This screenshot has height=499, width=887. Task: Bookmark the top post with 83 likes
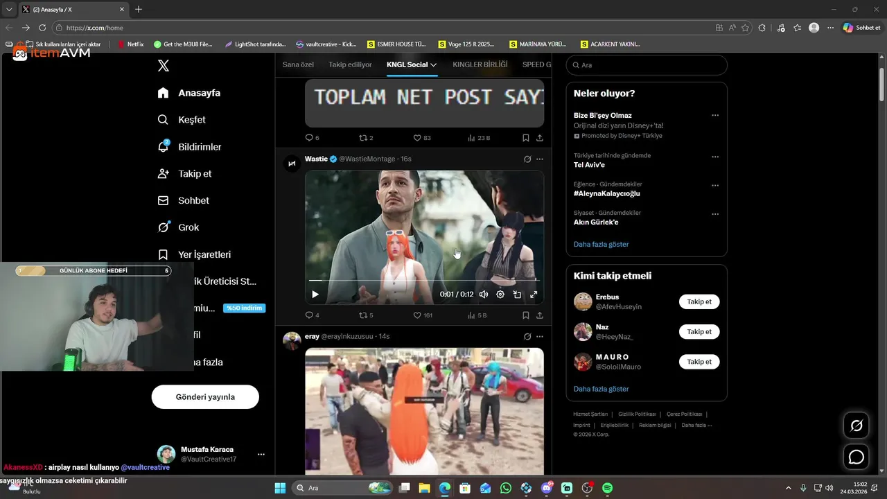526,138
